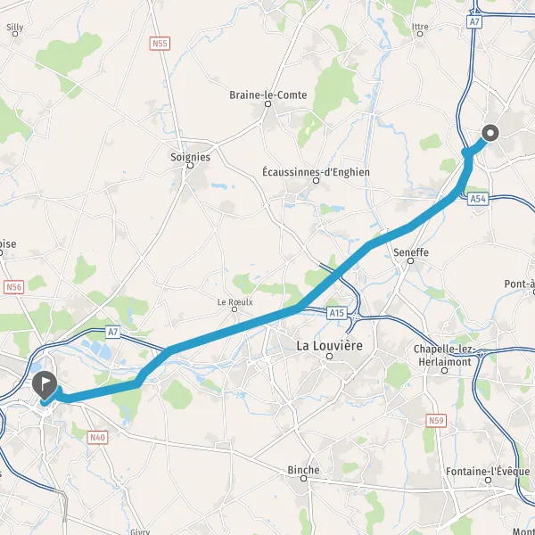535x535 pixels.
Task: Select the Le Rœulx town label
Action: tap(235, 302)
